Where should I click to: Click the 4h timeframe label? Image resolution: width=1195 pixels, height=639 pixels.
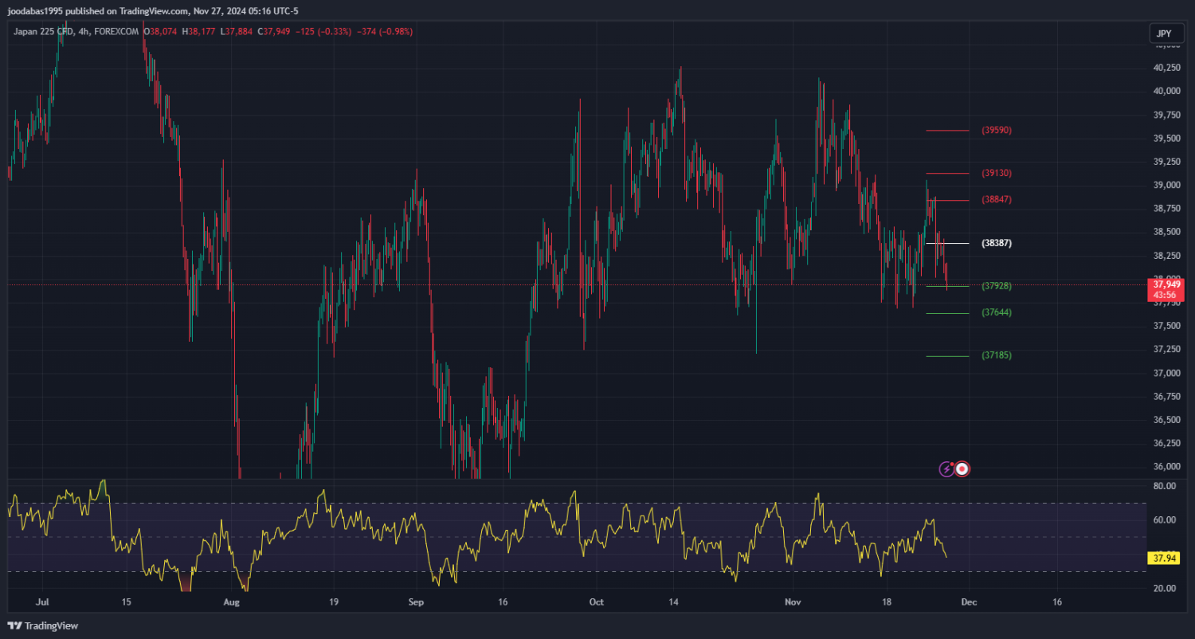coord(84,32)
